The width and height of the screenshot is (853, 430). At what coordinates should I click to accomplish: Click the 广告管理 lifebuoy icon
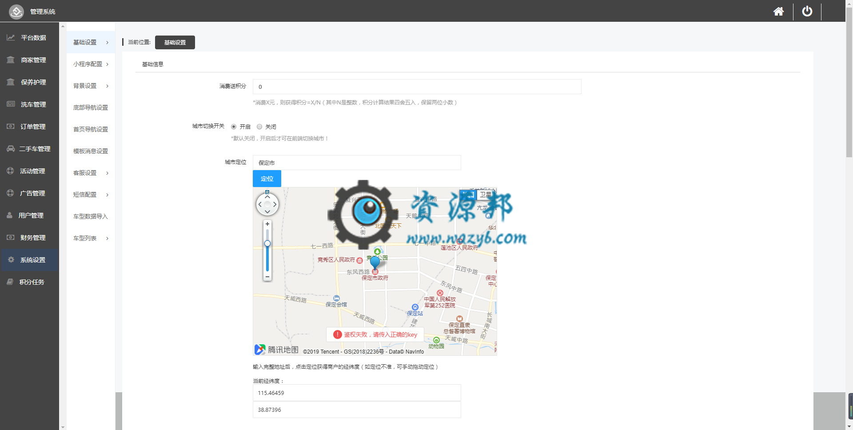point(11,193)
